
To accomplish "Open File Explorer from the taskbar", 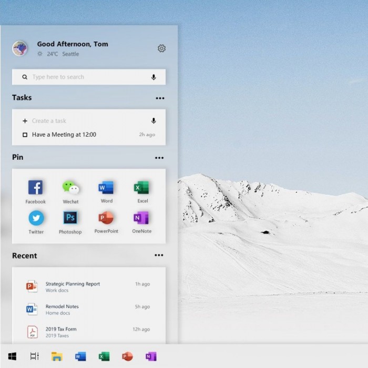I will [57, 356].
